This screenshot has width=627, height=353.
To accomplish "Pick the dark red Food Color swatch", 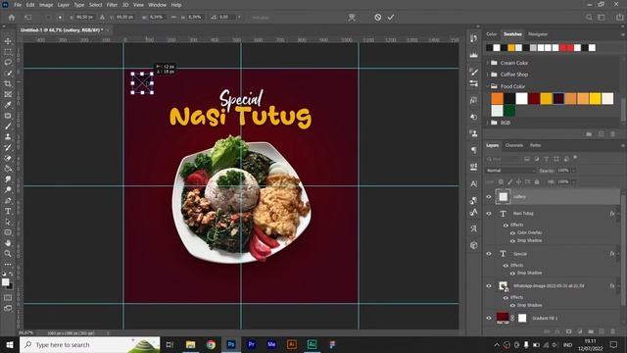I will coord(534,98).
